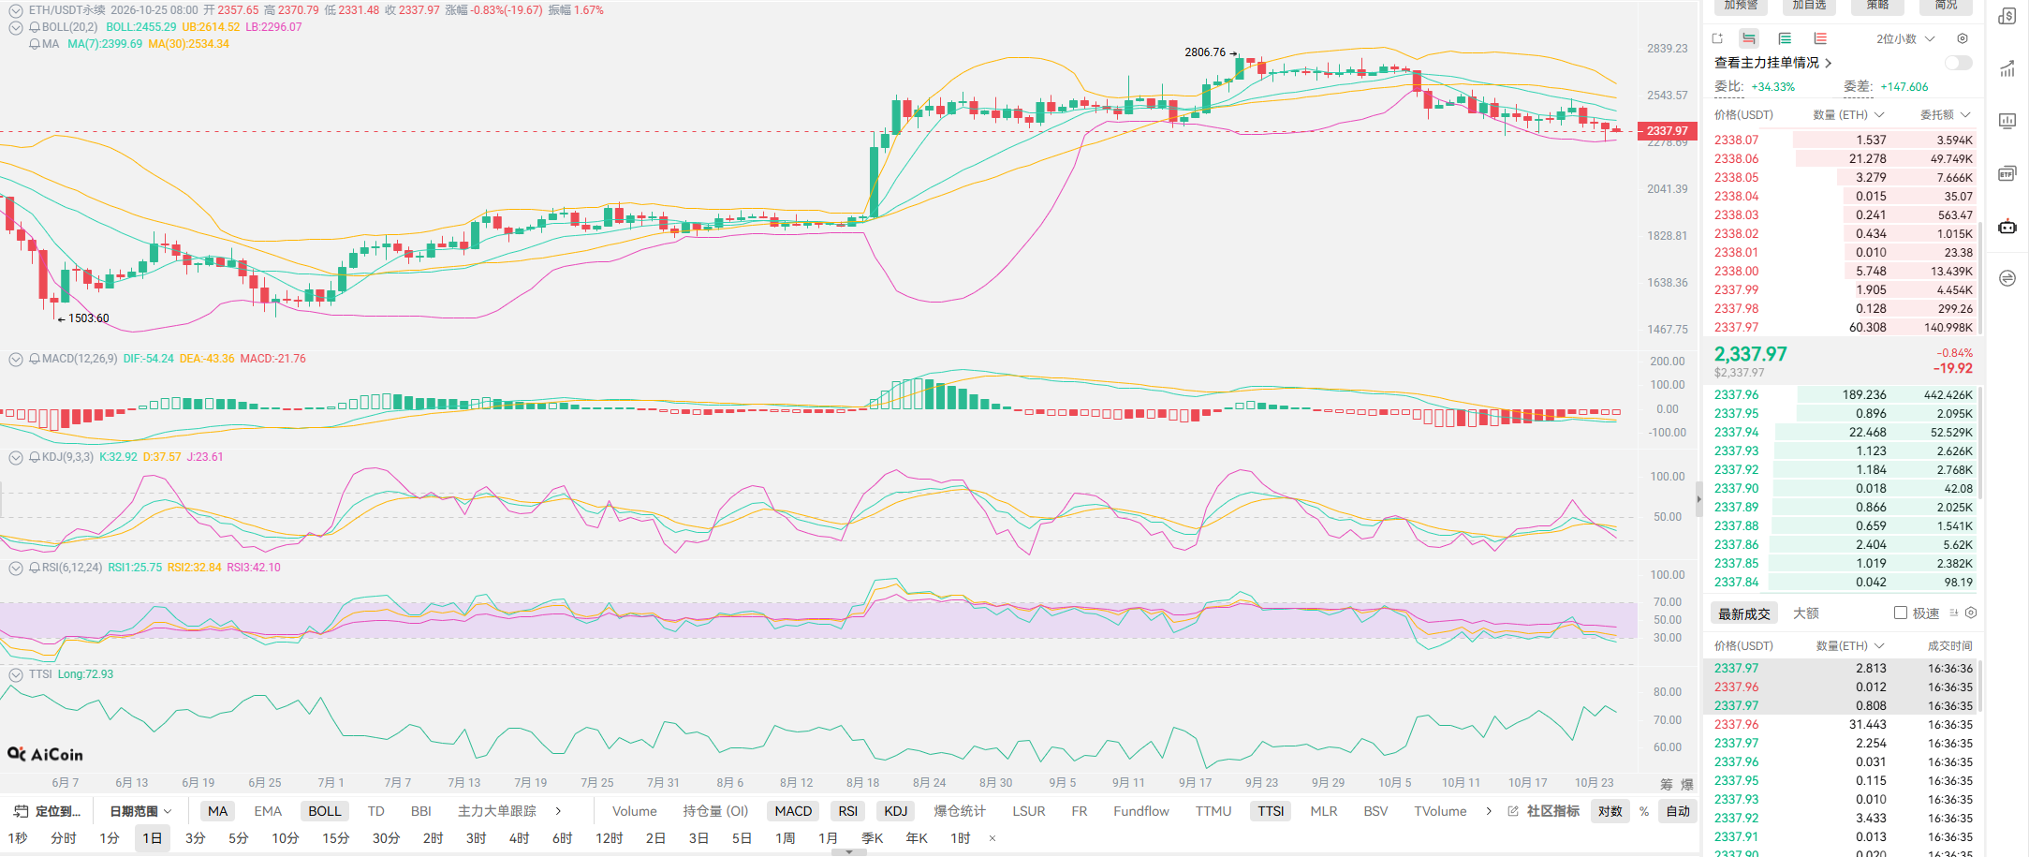Open the rising bar chart sidebar icon
Image resolution: width=2029 pixels, height=857 pixels.
(2007, 68)
